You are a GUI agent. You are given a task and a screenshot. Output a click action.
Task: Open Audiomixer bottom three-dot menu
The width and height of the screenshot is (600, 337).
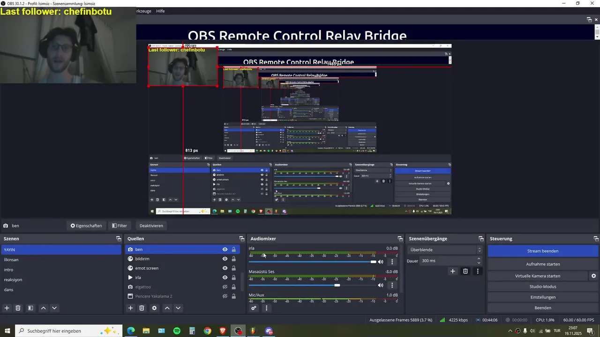tap(266, 308)
